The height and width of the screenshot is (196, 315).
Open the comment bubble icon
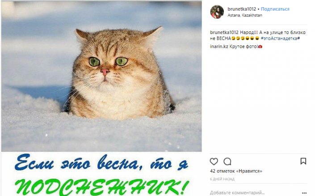click(227, 162)
